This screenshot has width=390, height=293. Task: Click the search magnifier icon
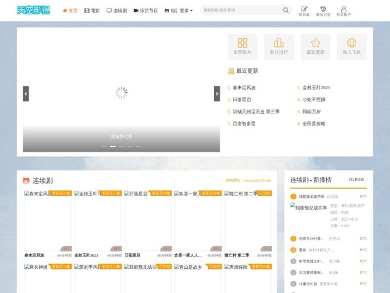tap(286, 10)
